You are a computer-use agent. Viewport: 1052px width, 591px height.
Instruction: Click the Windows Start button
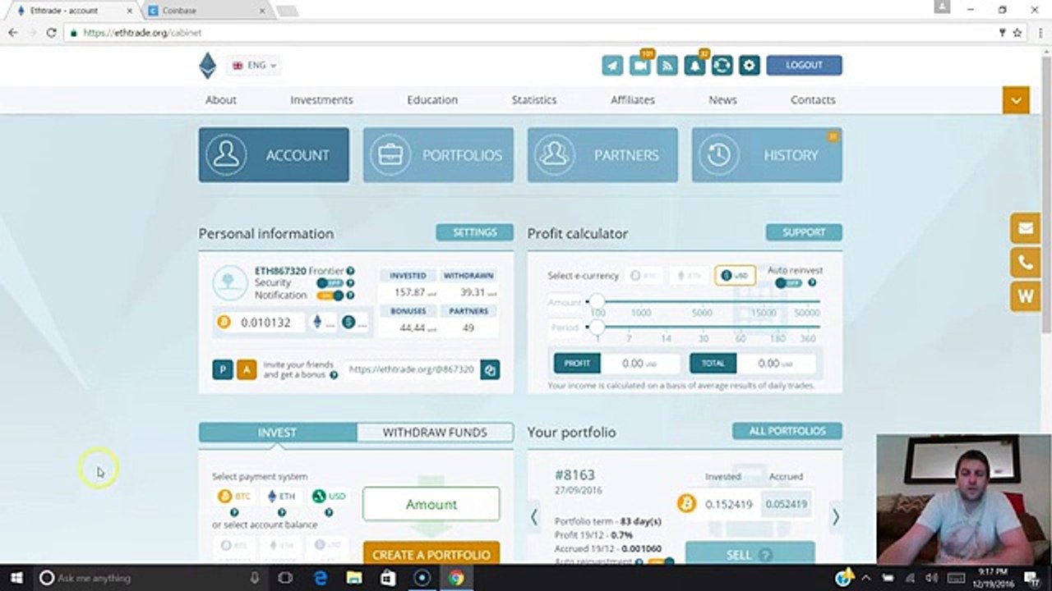tap(16, 578)
